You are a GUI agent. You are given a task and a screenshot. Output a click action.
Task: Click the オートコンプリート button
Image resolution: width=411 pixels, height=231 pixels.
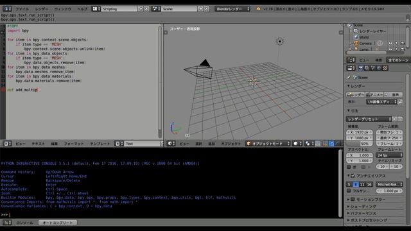pos(58,223)
